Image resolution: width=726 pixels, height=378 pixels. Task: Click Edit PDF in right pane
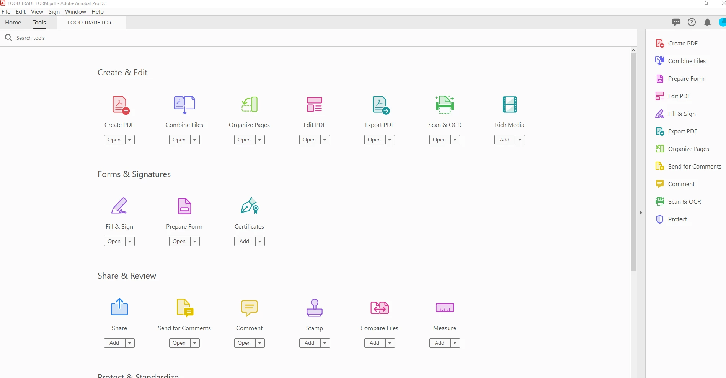(673, 96)
